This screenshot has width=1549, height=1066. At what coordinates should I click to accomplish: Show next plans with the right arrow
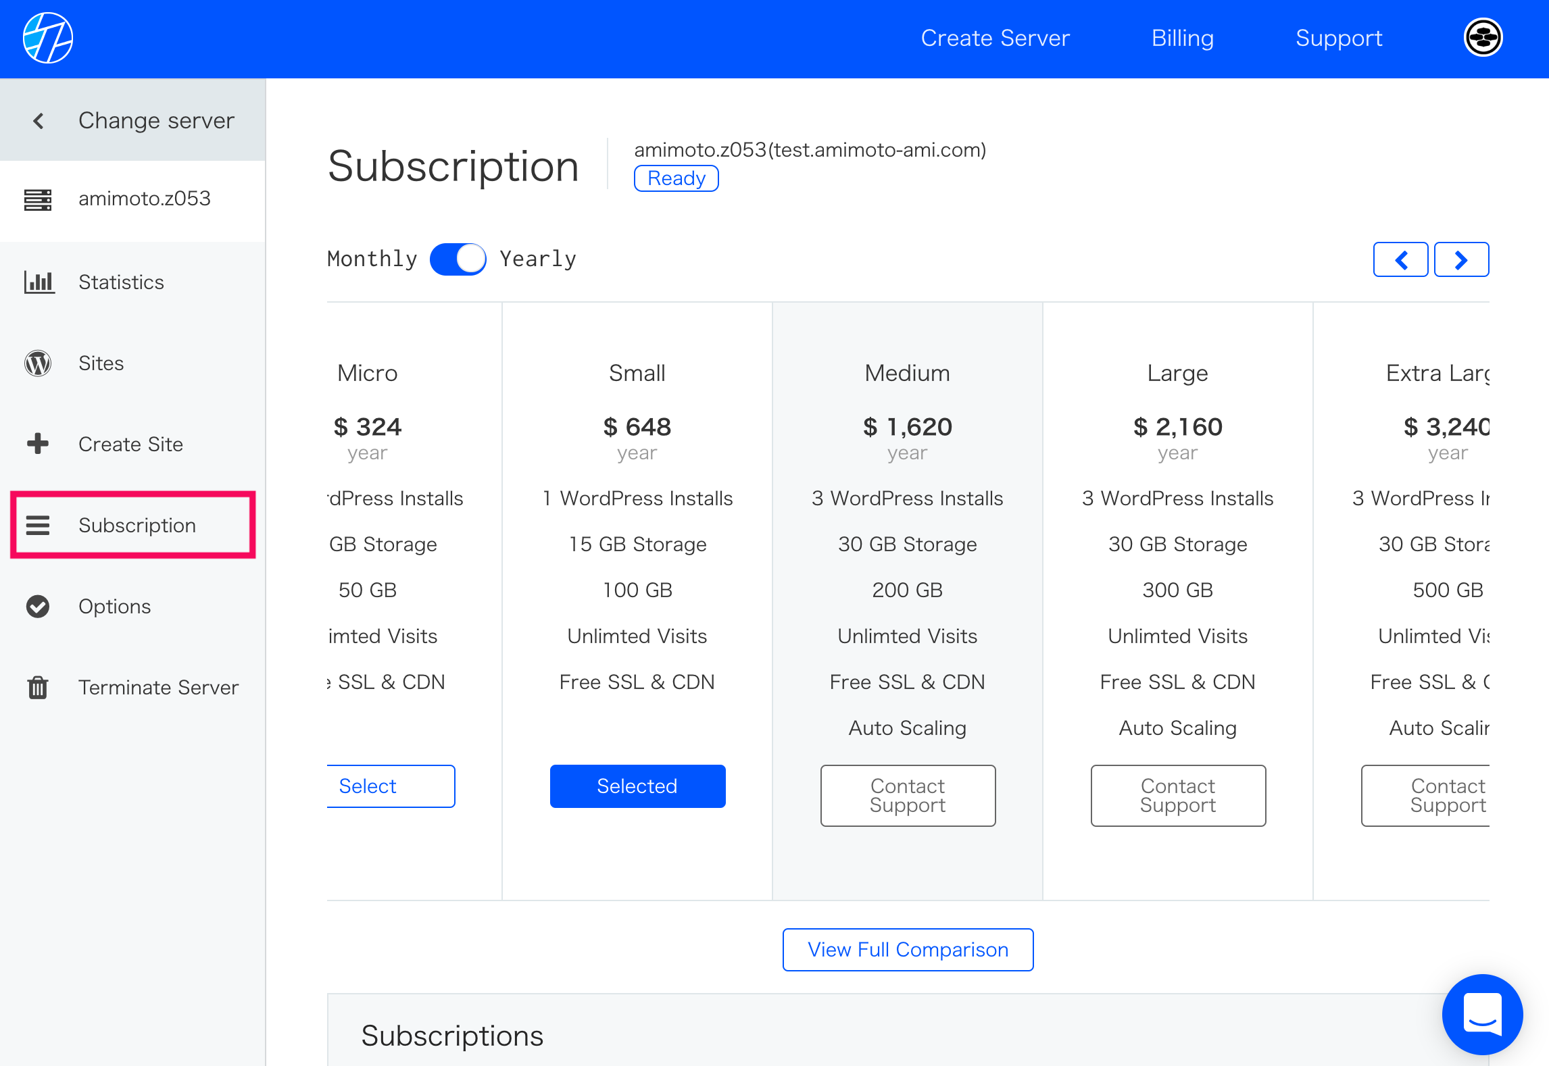(x=1461, y=259)
